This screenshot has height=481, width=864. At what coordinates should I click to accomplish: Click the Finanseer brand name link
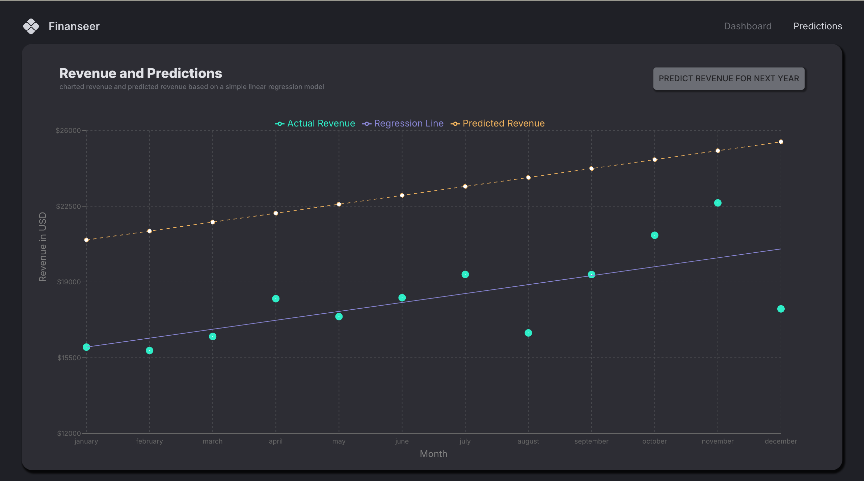pyautogui.click(x=74, y=26)
